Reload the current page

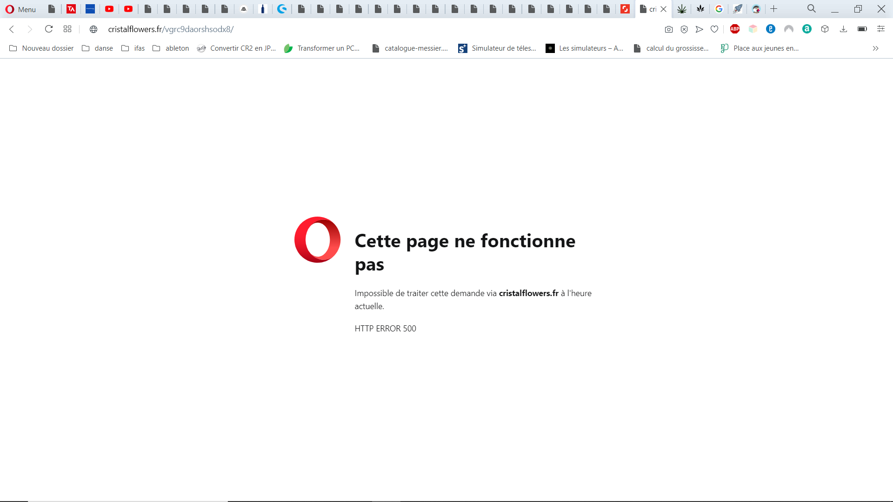tap(49, 29)
